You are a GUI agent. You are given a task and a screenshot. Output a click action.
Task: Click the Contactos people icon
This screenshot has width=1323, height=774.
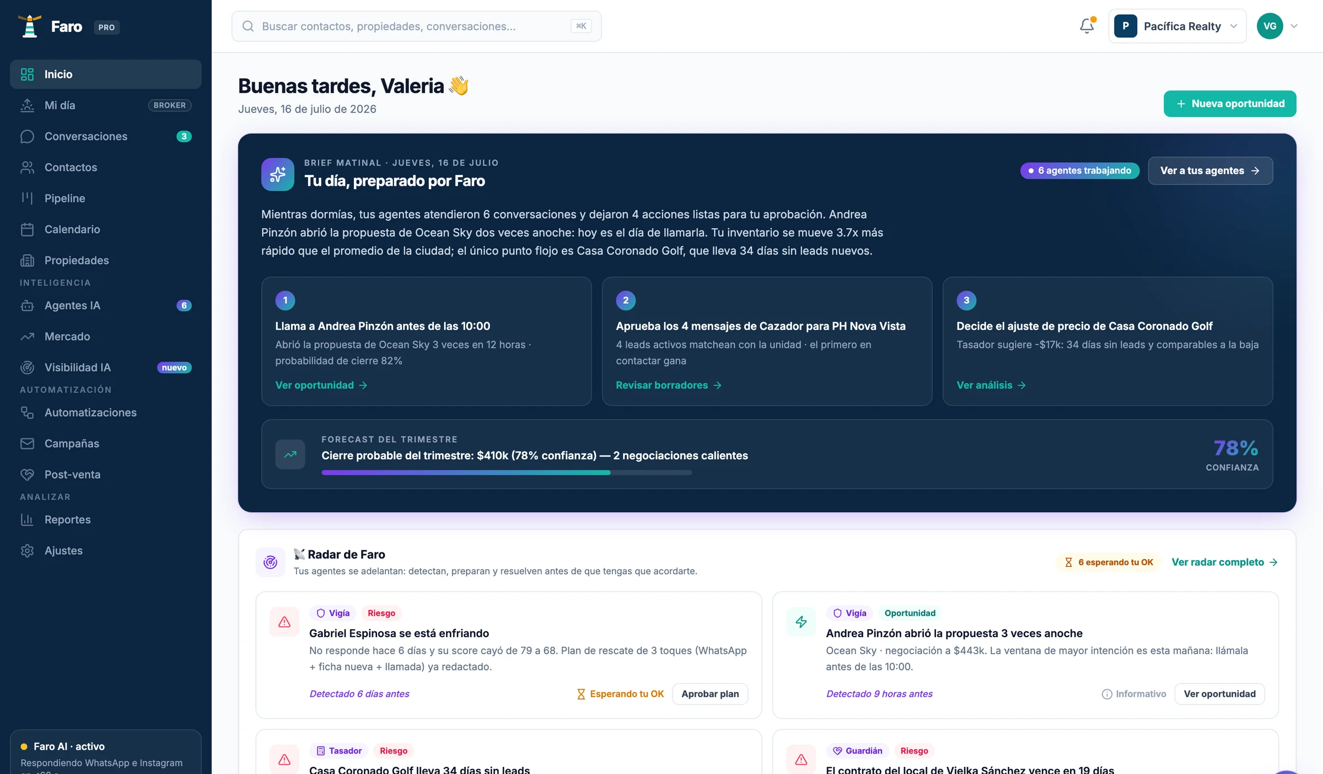click(x=27, y=167)
